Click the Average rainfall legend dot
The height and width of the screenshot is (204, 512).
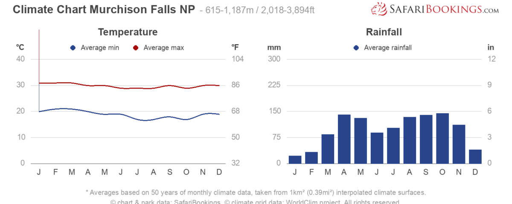[356, 48]
